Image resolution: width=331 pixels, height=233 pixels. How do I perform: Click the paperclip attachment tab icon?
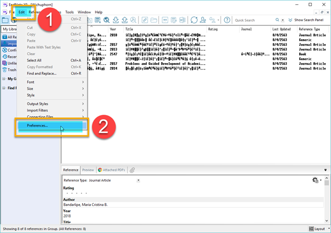[x=133, y=170]
